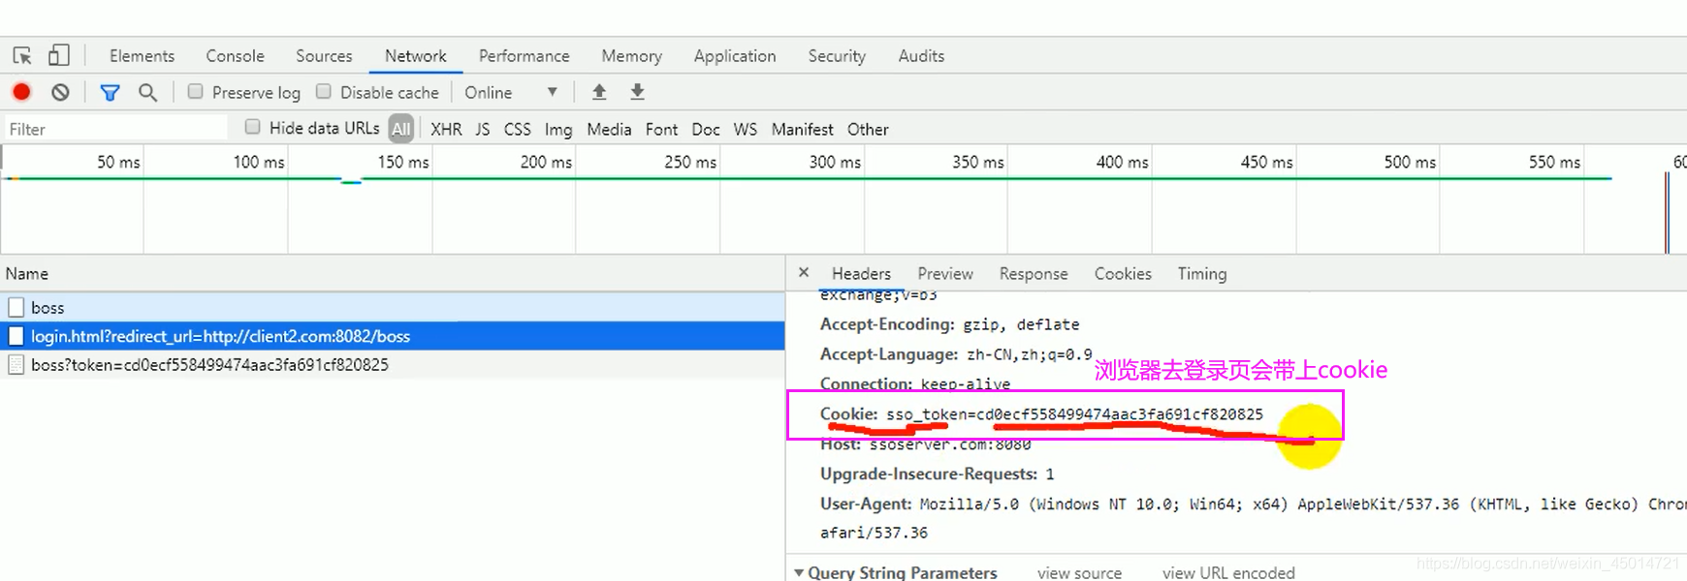The height and width of the screenshot is (581, 1687).
Task: Clear the network log icon
Action: pyautogui.click(x=60, y=92)
